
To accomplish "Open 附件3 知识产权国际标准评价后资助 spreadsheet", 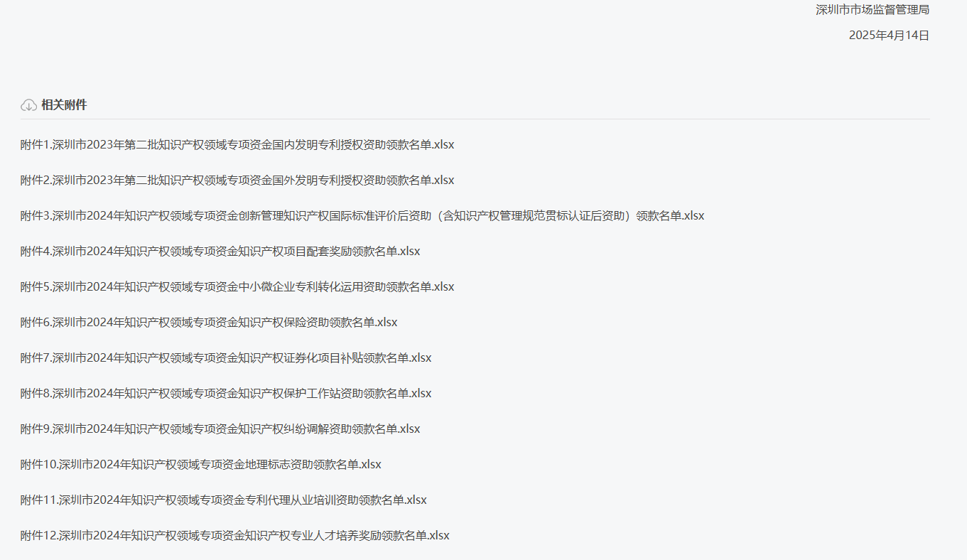I will pyautogui.click(x=362, y=216).
